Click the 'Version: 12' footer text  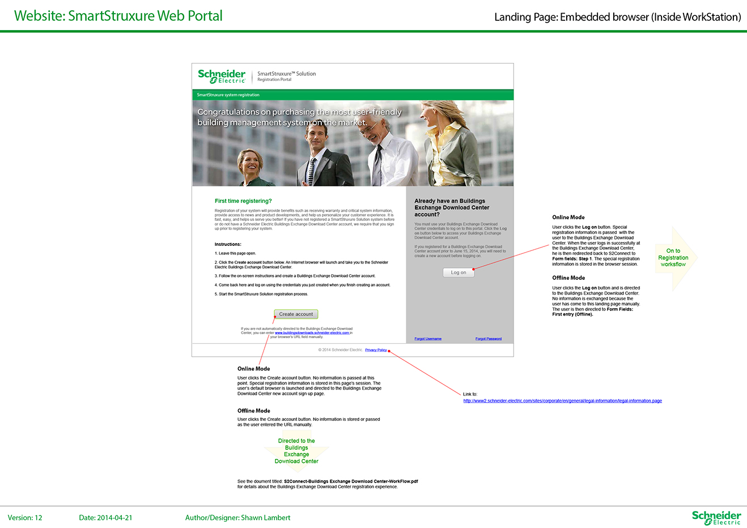tap(25, 518)
